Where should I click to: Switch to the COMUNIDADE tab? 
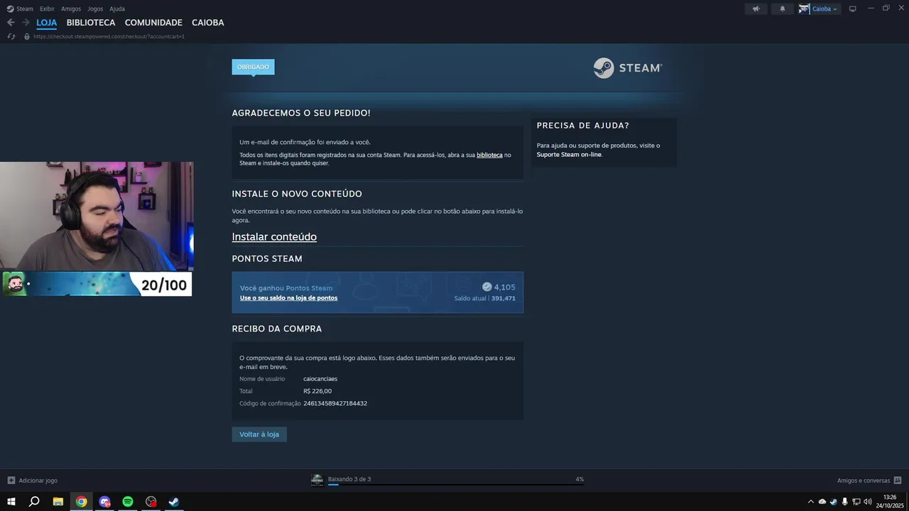[x=153, y=23]
